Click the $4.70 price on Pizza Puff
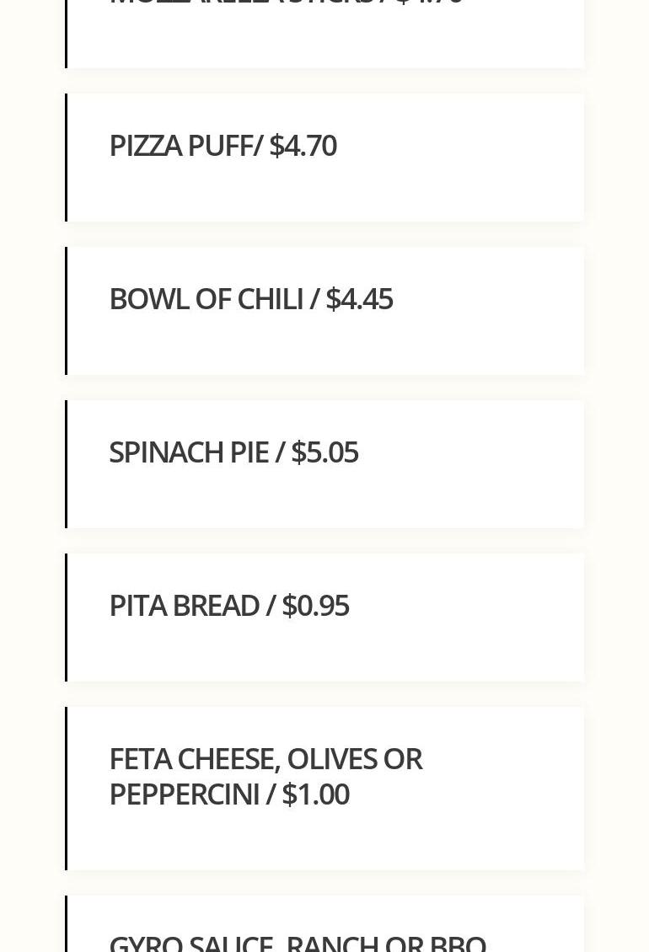649x952 pixels. (x=303, y=146)
